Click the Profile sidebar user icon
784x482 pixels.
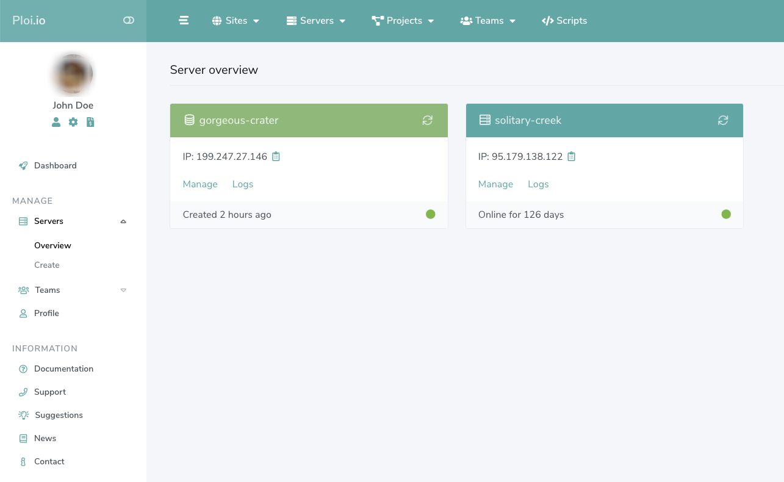[23, 313]
